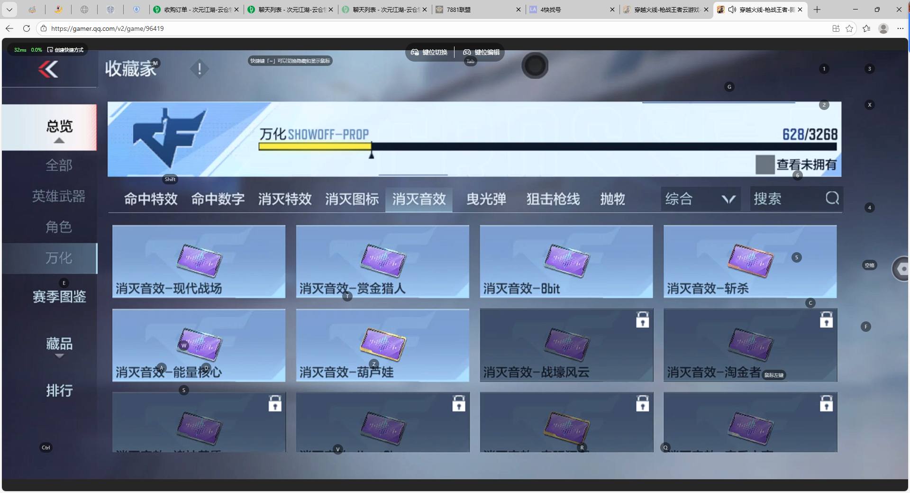Click the lock icon on 消灭音效-战壕风云
910x493 pixels.
click(642, 320)
